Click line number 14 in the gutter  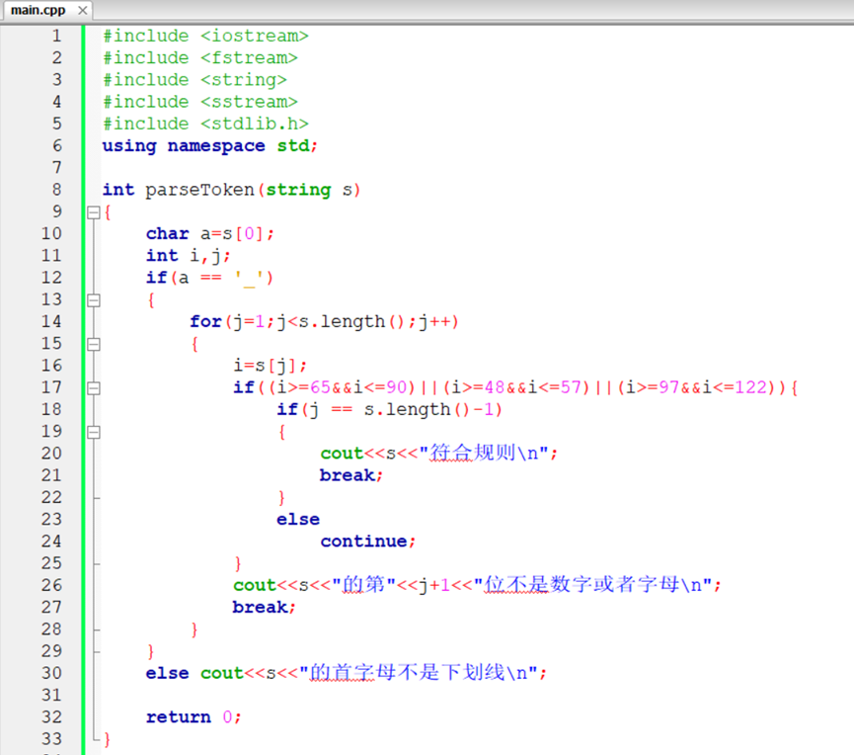pyautogui.click(x=51, y=321)
